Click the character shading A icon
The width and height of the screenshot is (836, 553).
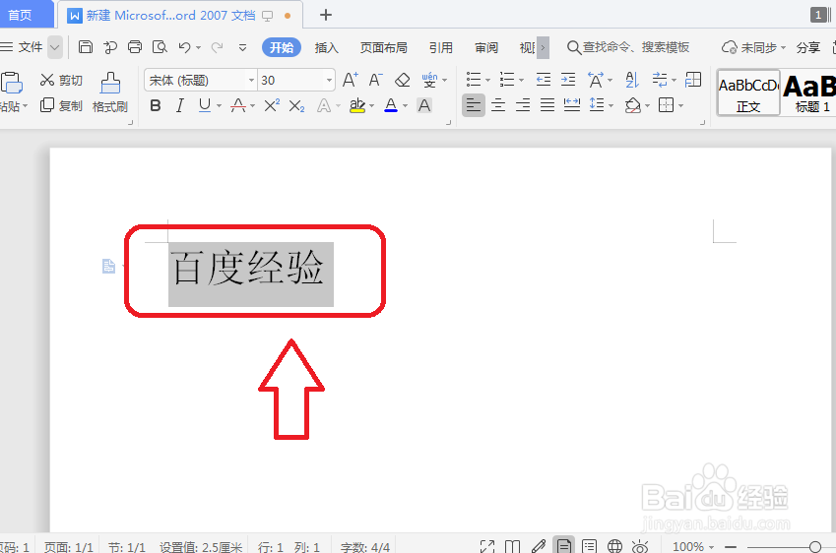click(424, 105)
